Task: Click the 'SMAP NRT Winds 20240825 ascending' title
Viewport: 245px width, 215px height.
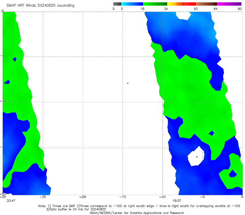Action: click(x=40, y=5)
